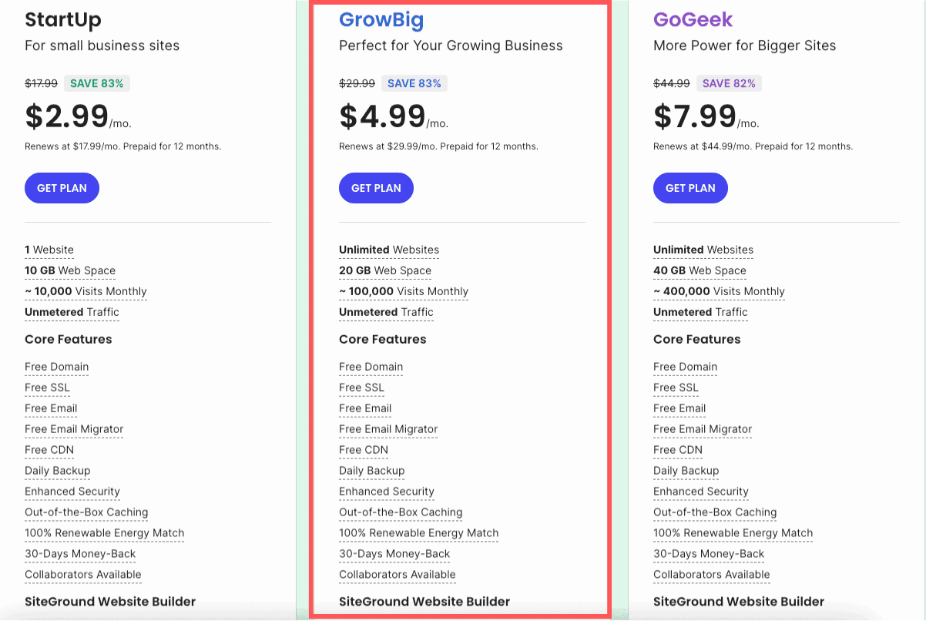Click Daily Backup in the StartUp list
The height and width of the screenshot is (621, 926).
tap(57, 471)
